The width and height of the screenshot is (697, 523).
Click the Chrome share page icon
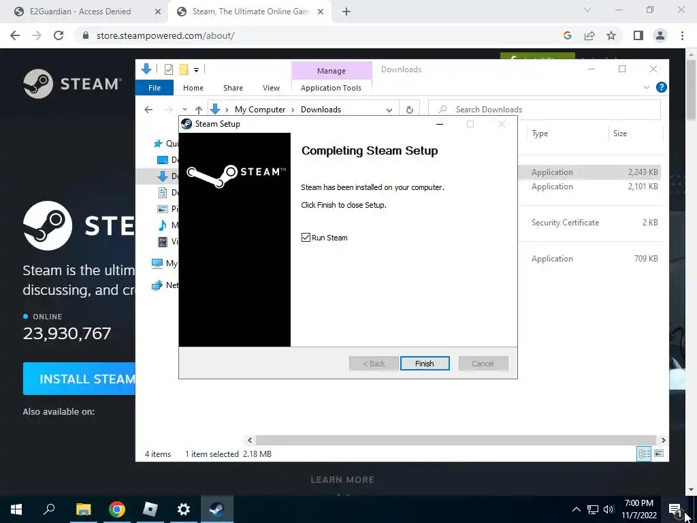[589, 35]
